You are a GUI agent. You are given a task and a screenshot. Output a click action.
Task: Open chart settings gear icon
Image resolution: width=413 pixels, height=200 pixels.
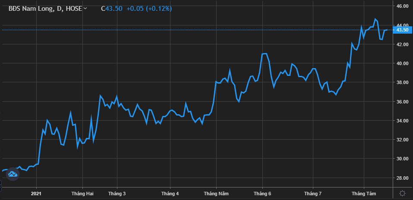click(x=402, y=194)
